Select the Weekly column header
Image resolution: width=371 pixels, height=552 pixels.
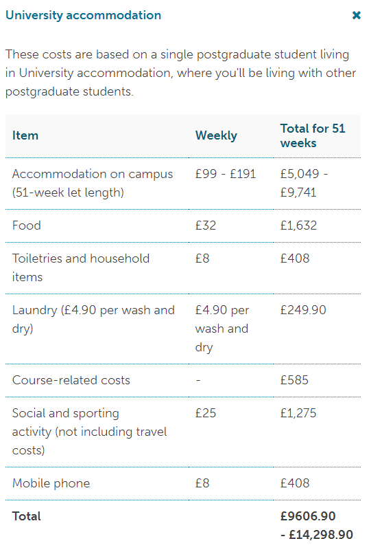tap(216, 135)
